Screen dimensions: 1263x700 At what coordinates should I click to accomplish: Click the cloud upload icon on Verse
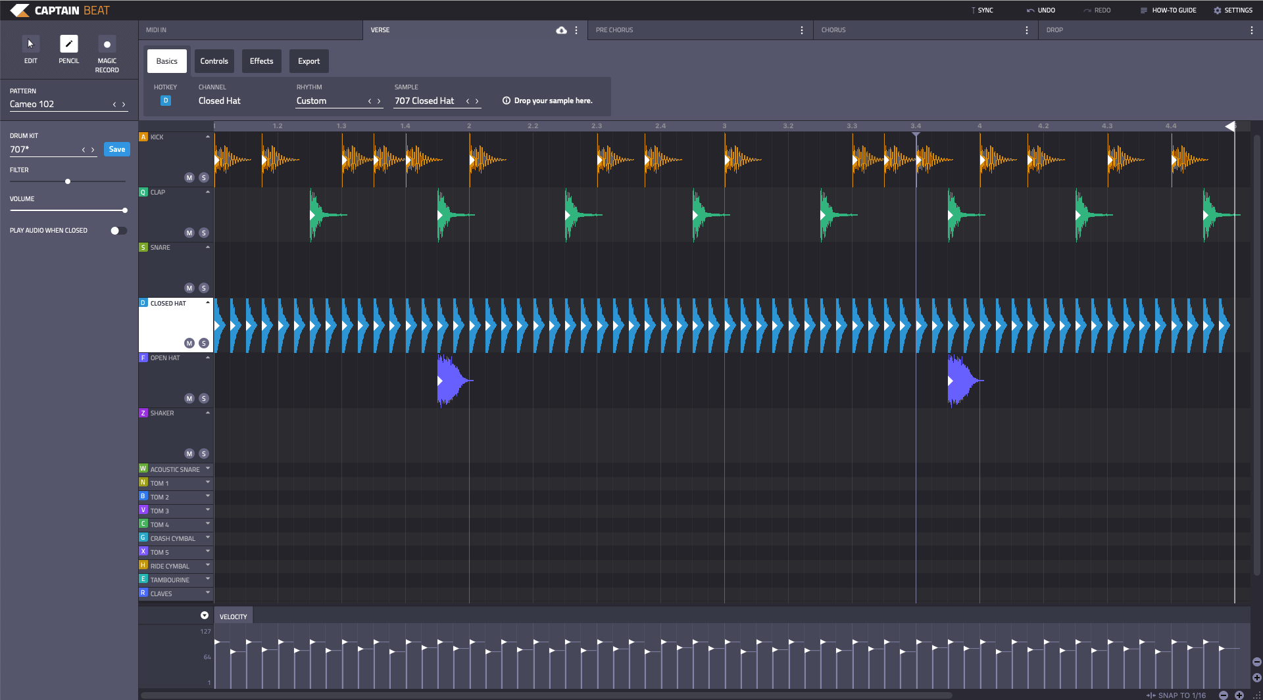point(561,30)
